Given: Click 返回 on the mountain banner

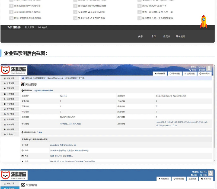Looking at the screenshot, I should point(193,70).
